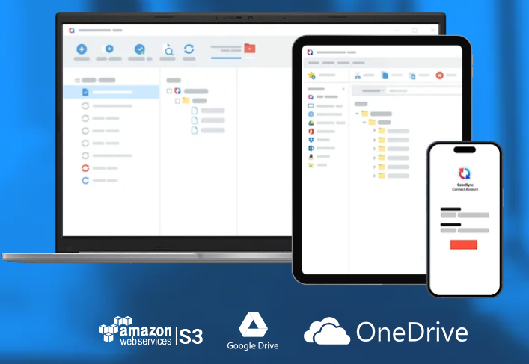The width and height of the screenshot is (529, 364).
Task: Tap the 'GoodSync Connect Account' text on the phone
Action: (465, 187)
